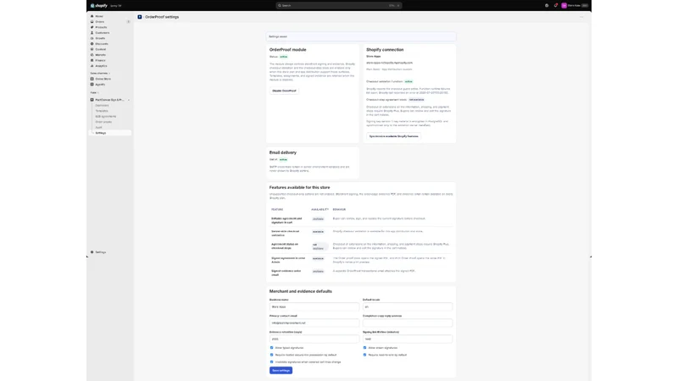The image size is (678, 381).
Task: Click the Signing link lifetime (minutes) field
Action: tap(408, 340)
